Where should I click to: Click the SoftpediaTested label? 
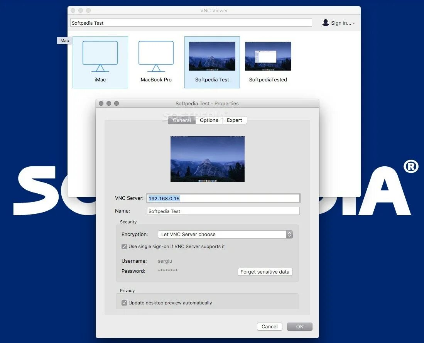[268, 79]
